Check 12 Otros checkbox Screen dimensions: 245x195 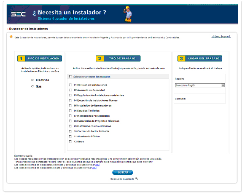pyautogui.click(x=70, y=142)
